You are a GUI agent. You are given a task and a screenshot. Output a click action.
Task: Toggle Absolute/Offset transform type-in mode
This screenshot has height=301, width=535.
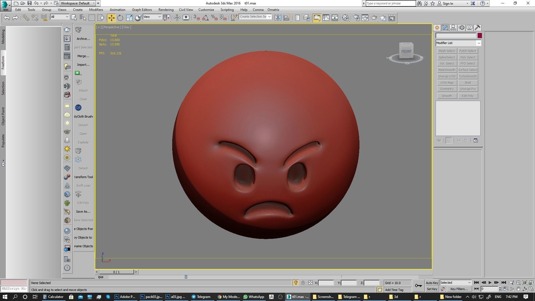coord(310,283)
